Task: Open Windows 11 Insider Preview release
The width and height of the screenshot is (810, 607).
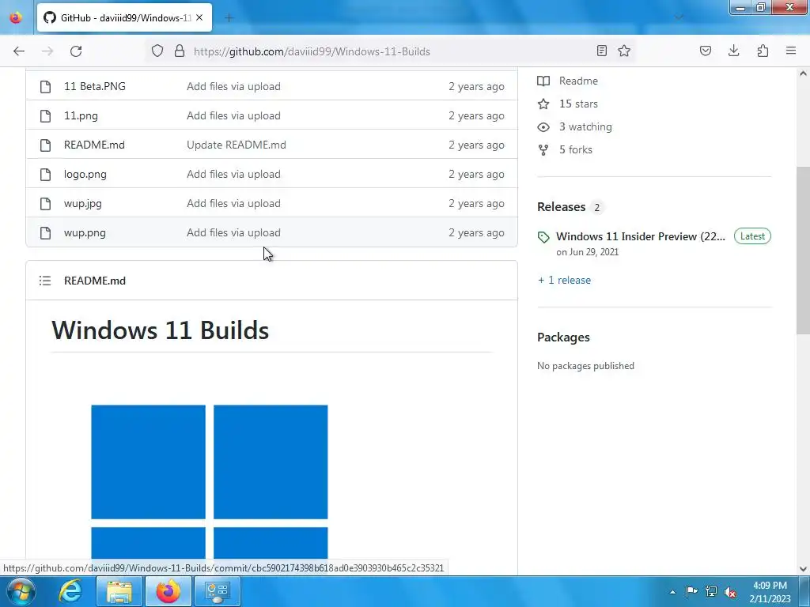Action: pos(641,236)
